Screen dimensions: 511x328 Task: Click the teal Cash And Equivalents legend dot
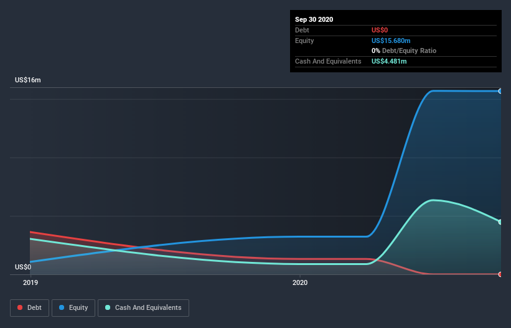pyautogui.click(x=108, y=307)
